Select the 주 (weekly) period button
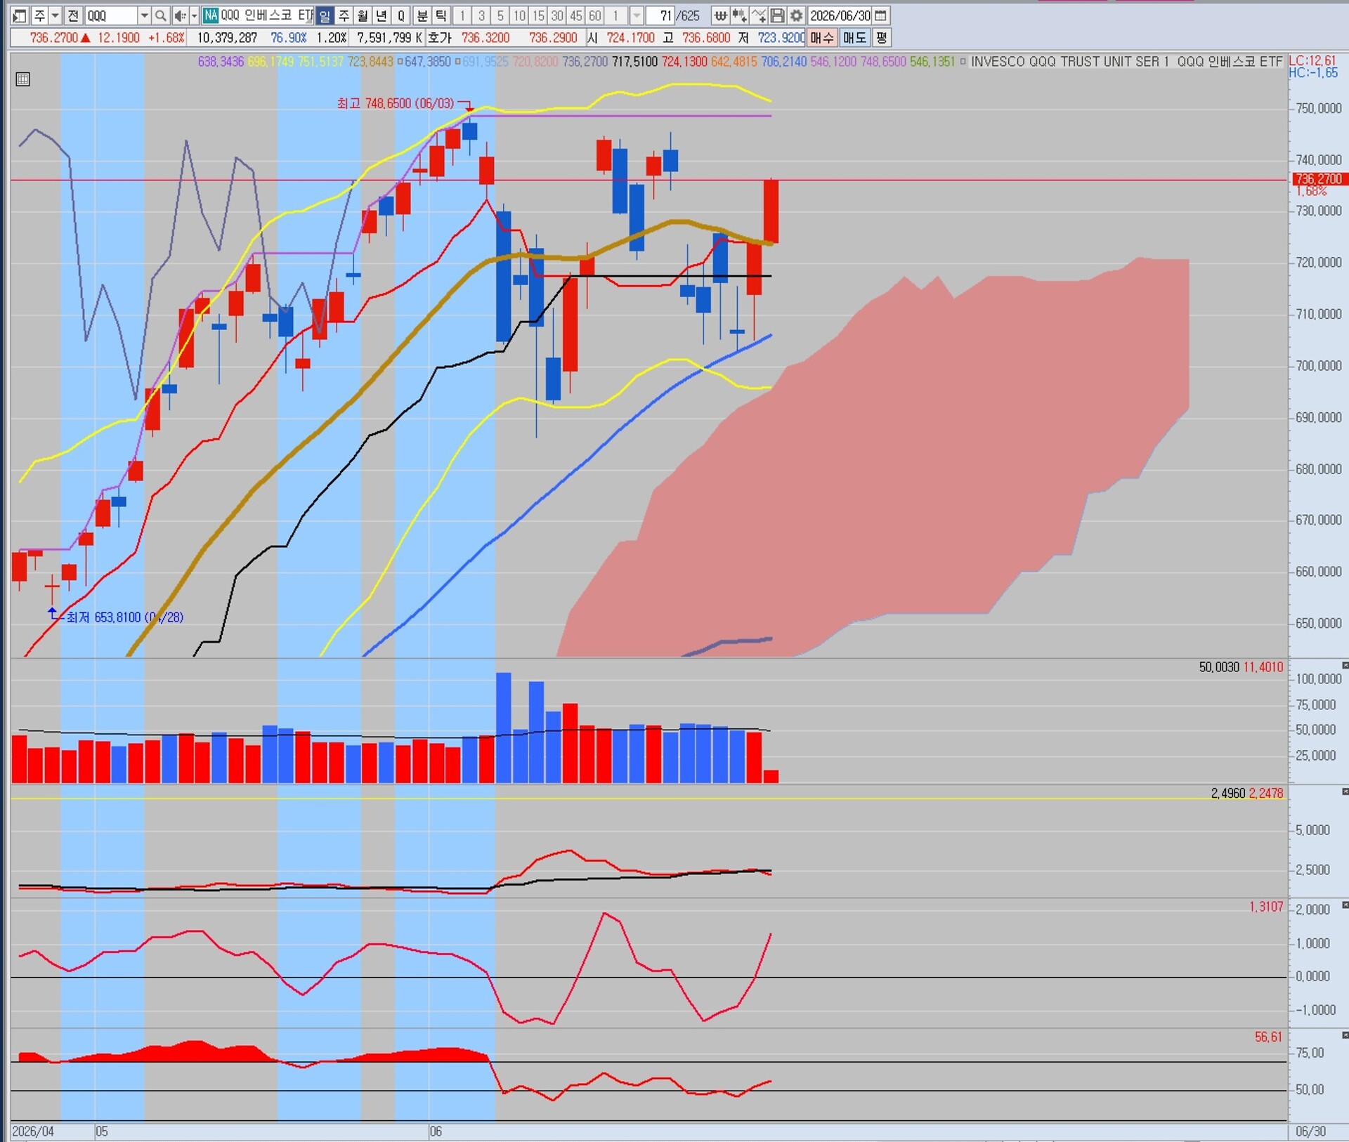1349x1142 pixels. [344, 15]
